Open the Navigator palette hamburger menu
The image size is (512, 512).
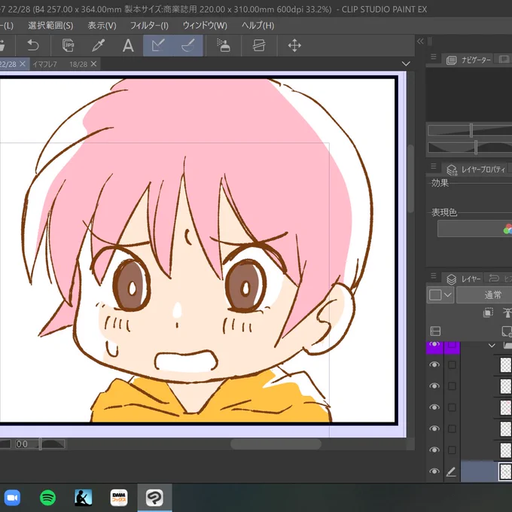coord(433,56)
